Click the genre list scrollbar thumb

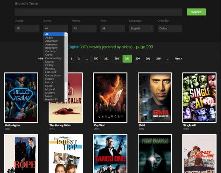pos(66,59)
